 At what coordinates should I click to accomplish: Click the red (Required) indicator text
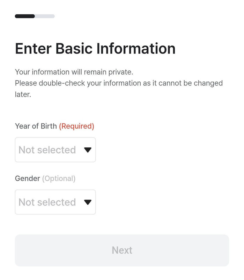(x=76, y=126)
